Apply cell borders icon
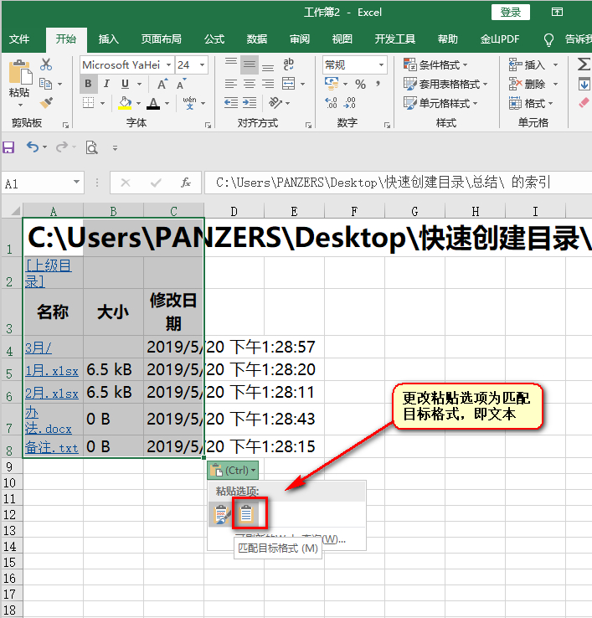The image size is (592, 618). [88, 103]
